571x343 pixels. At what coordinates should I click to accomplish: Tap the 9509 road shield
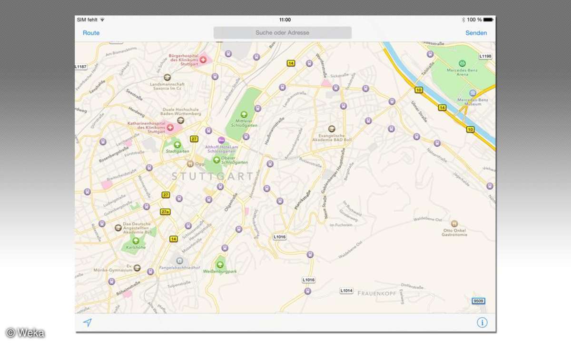point(478,301)
